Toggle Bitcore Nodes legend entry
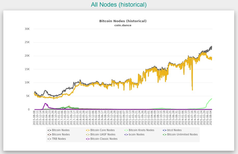Image resolution: width=238 pixels, height=154 pixels. (59, 135)
